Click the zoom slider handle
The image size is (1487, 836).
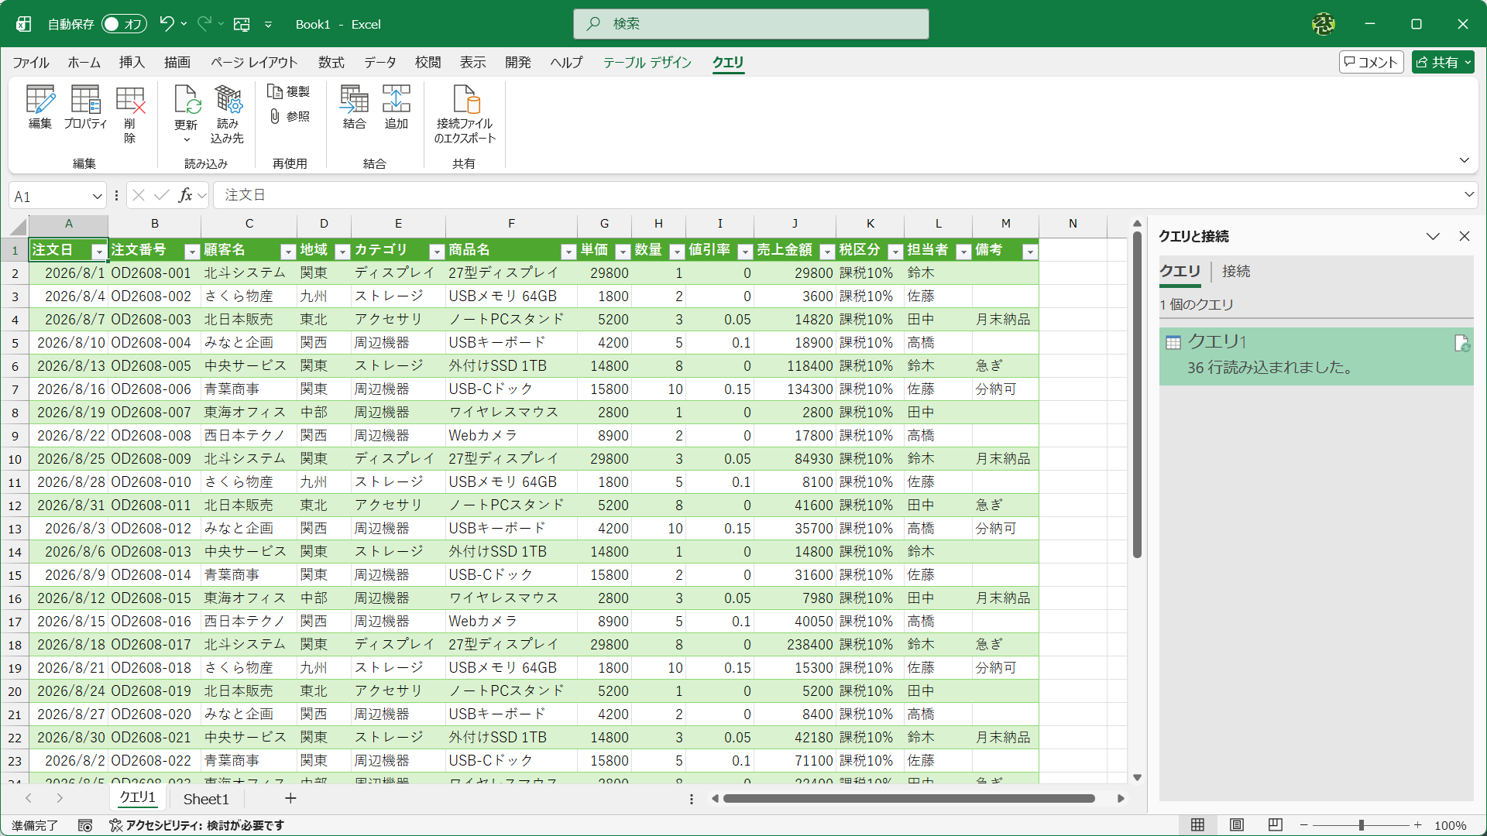[1361, 825]
